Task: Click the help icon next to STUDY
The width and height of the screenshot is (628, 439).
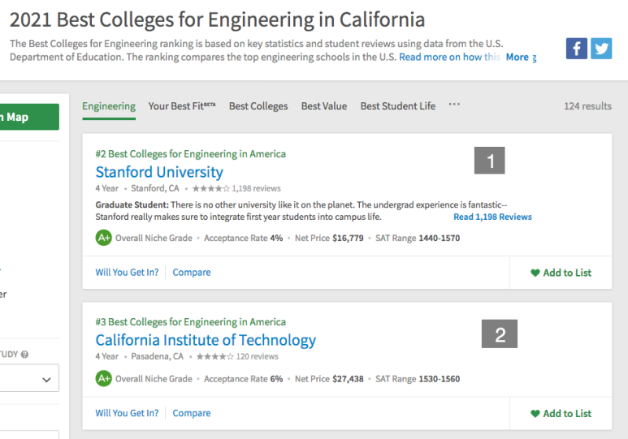Action: [24, 354]
